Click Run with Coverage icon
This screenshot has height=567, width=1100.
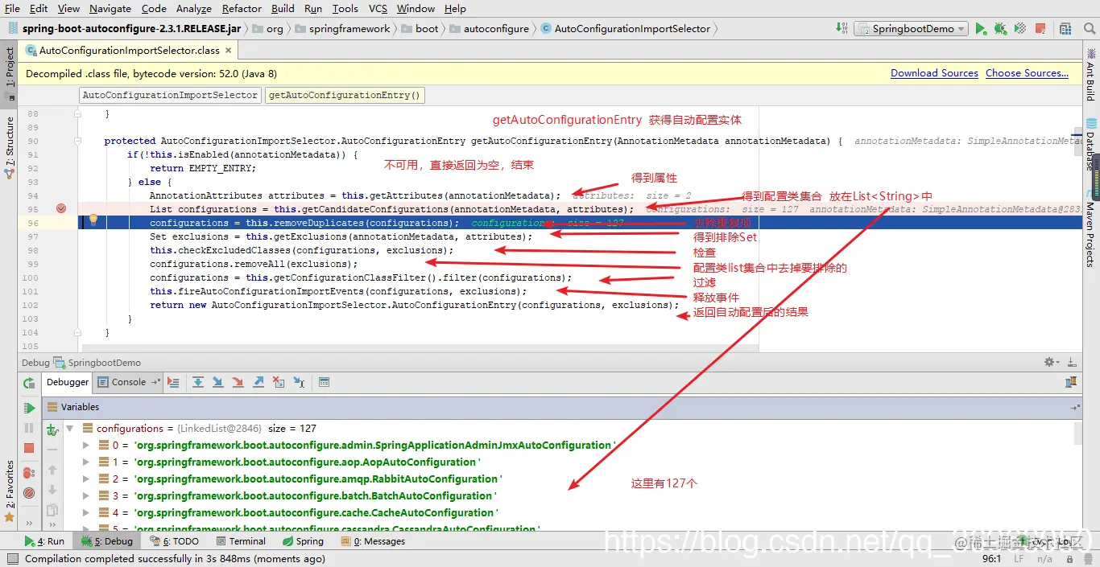1020,28
